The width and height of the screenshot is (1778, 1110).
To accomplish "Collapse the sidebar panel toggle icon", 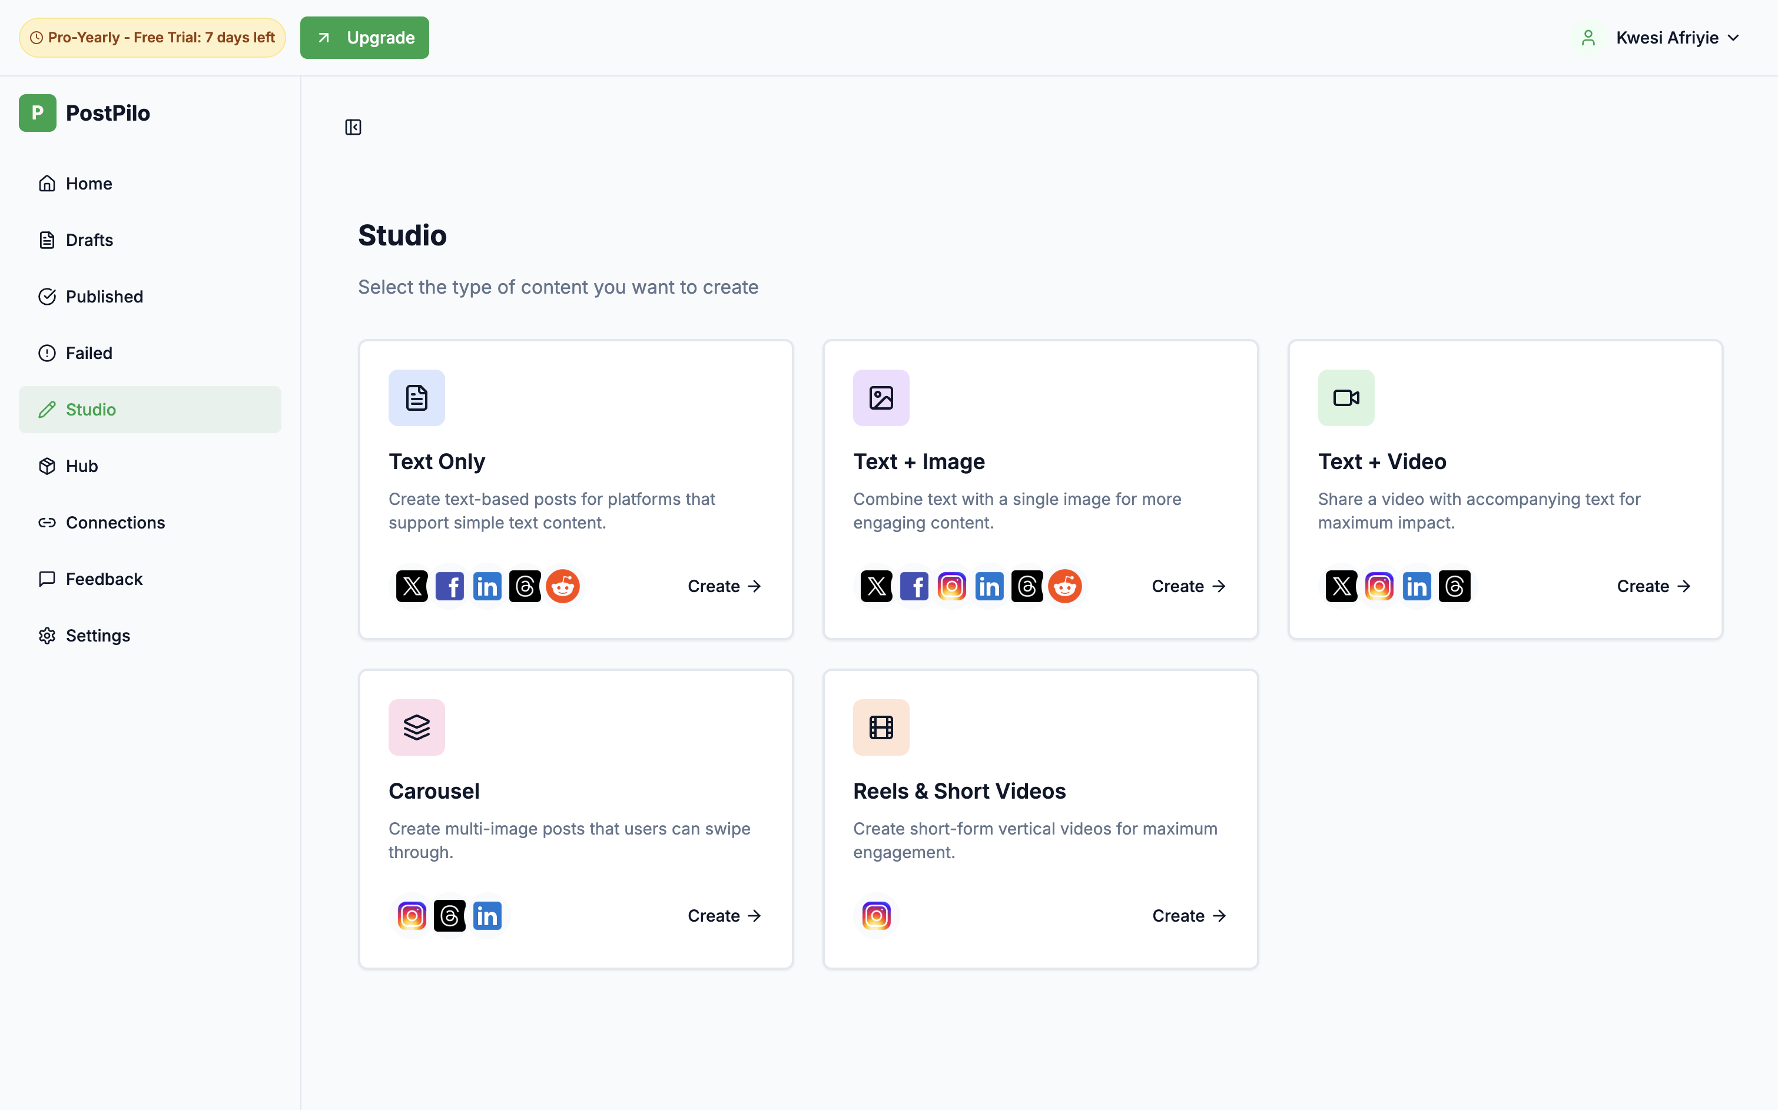I will pos(353,127).
